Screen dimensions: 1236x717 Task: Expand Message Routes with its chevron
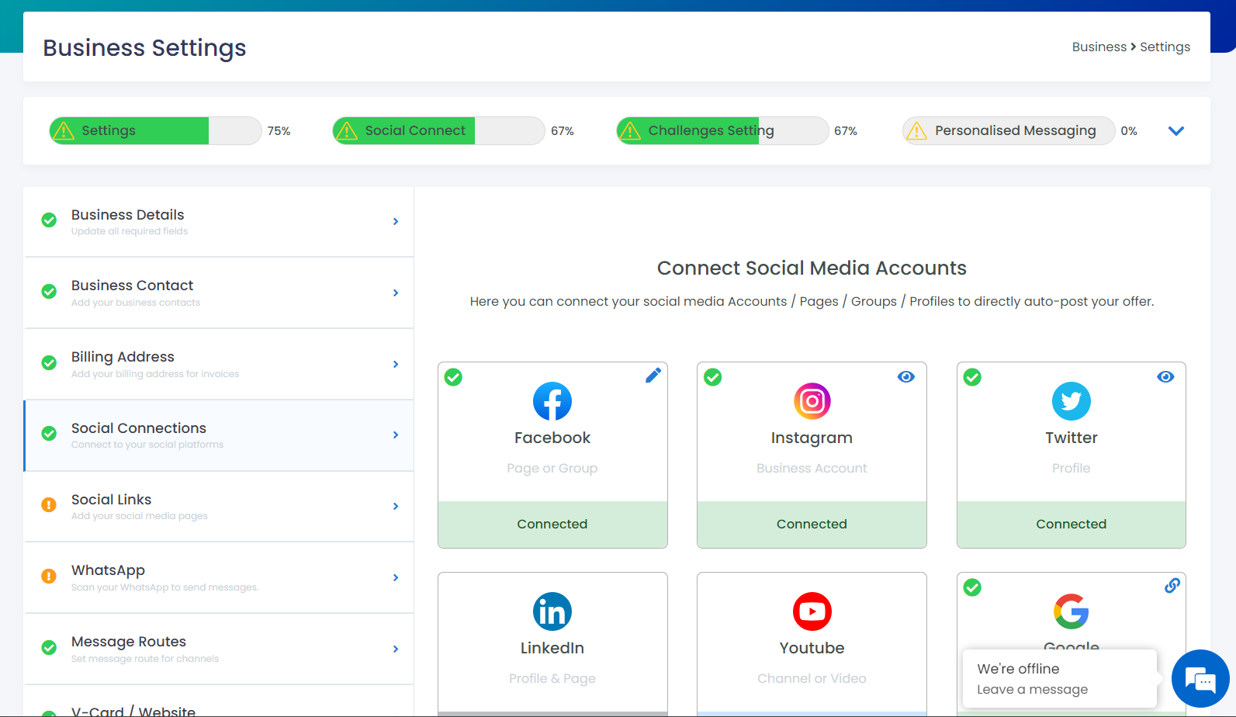[x=396, y=649]
